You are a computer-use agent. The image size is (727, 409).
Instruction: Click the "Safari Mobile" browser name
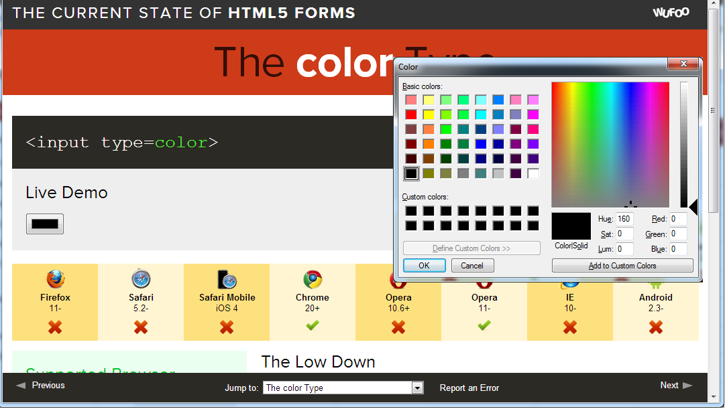point(227,297)
